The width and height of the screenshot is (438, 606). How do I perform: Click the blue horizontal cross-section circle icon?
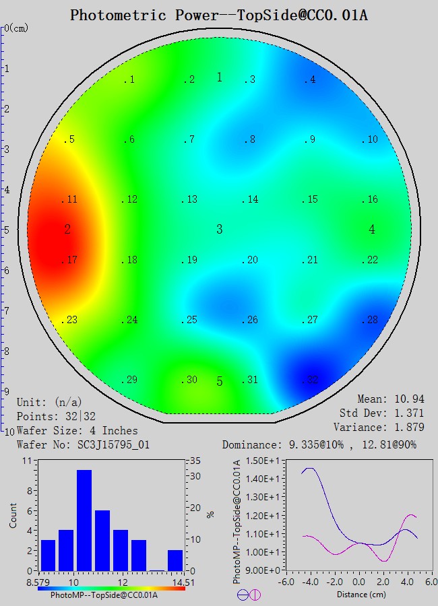pyautogui.click(x=243, y=595)
